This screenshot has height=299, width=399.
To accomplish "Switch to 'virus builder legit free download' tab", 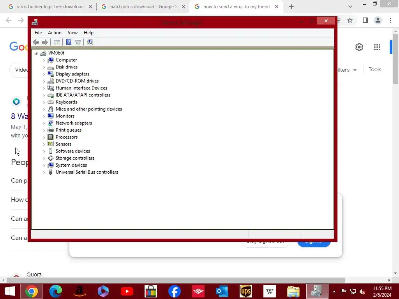I will point(50,7).
